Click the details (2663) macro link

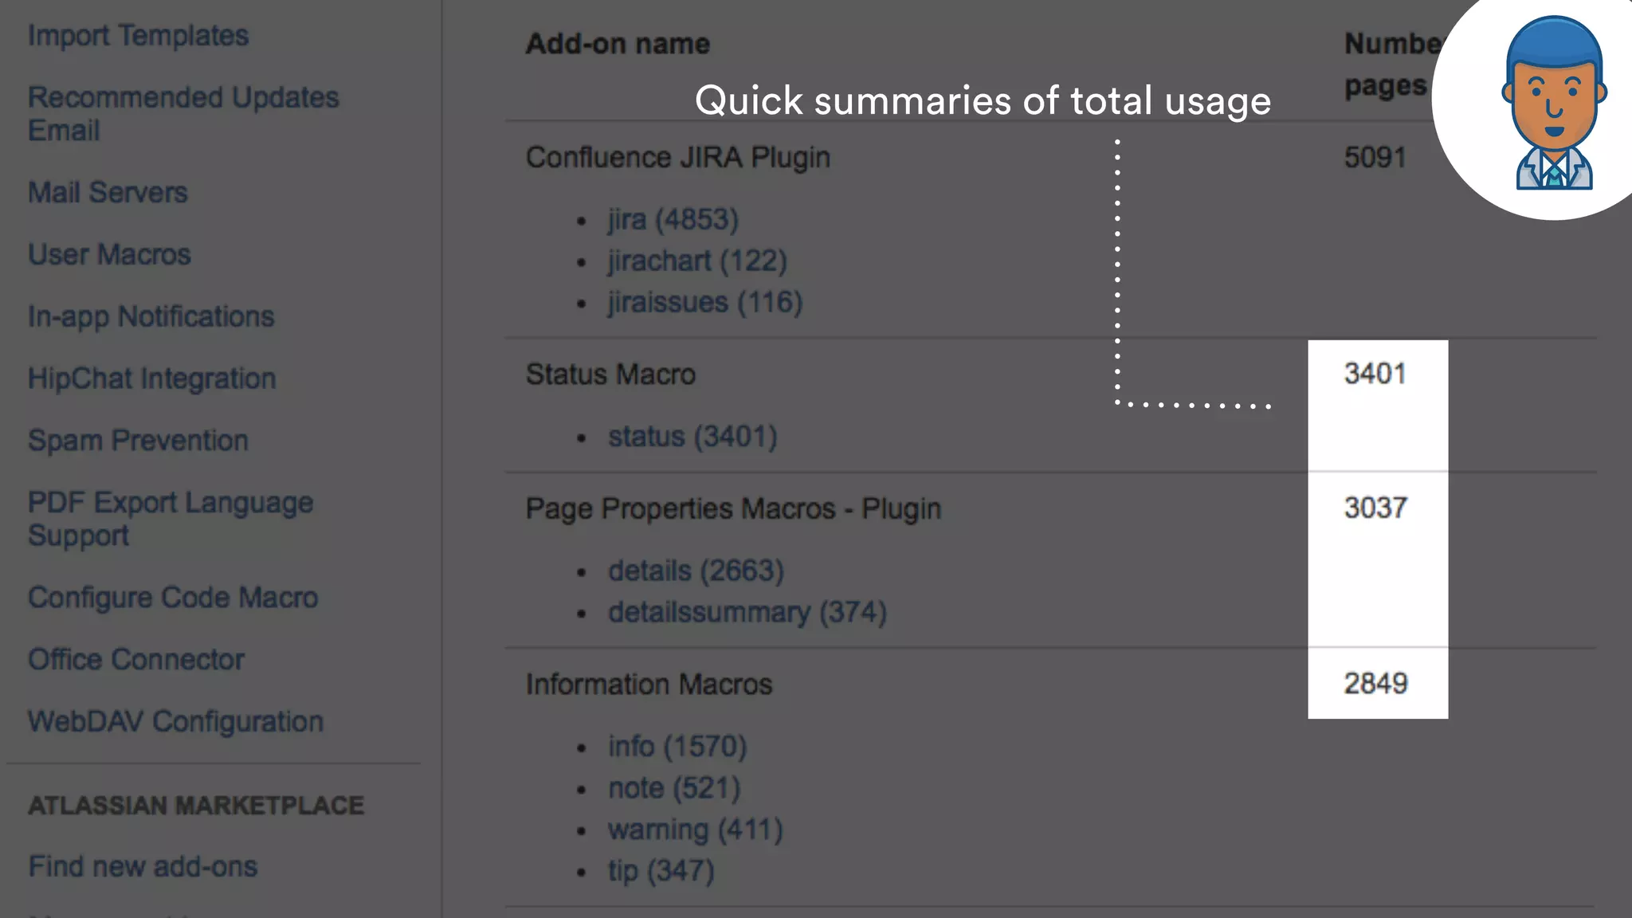coord(696,571)
